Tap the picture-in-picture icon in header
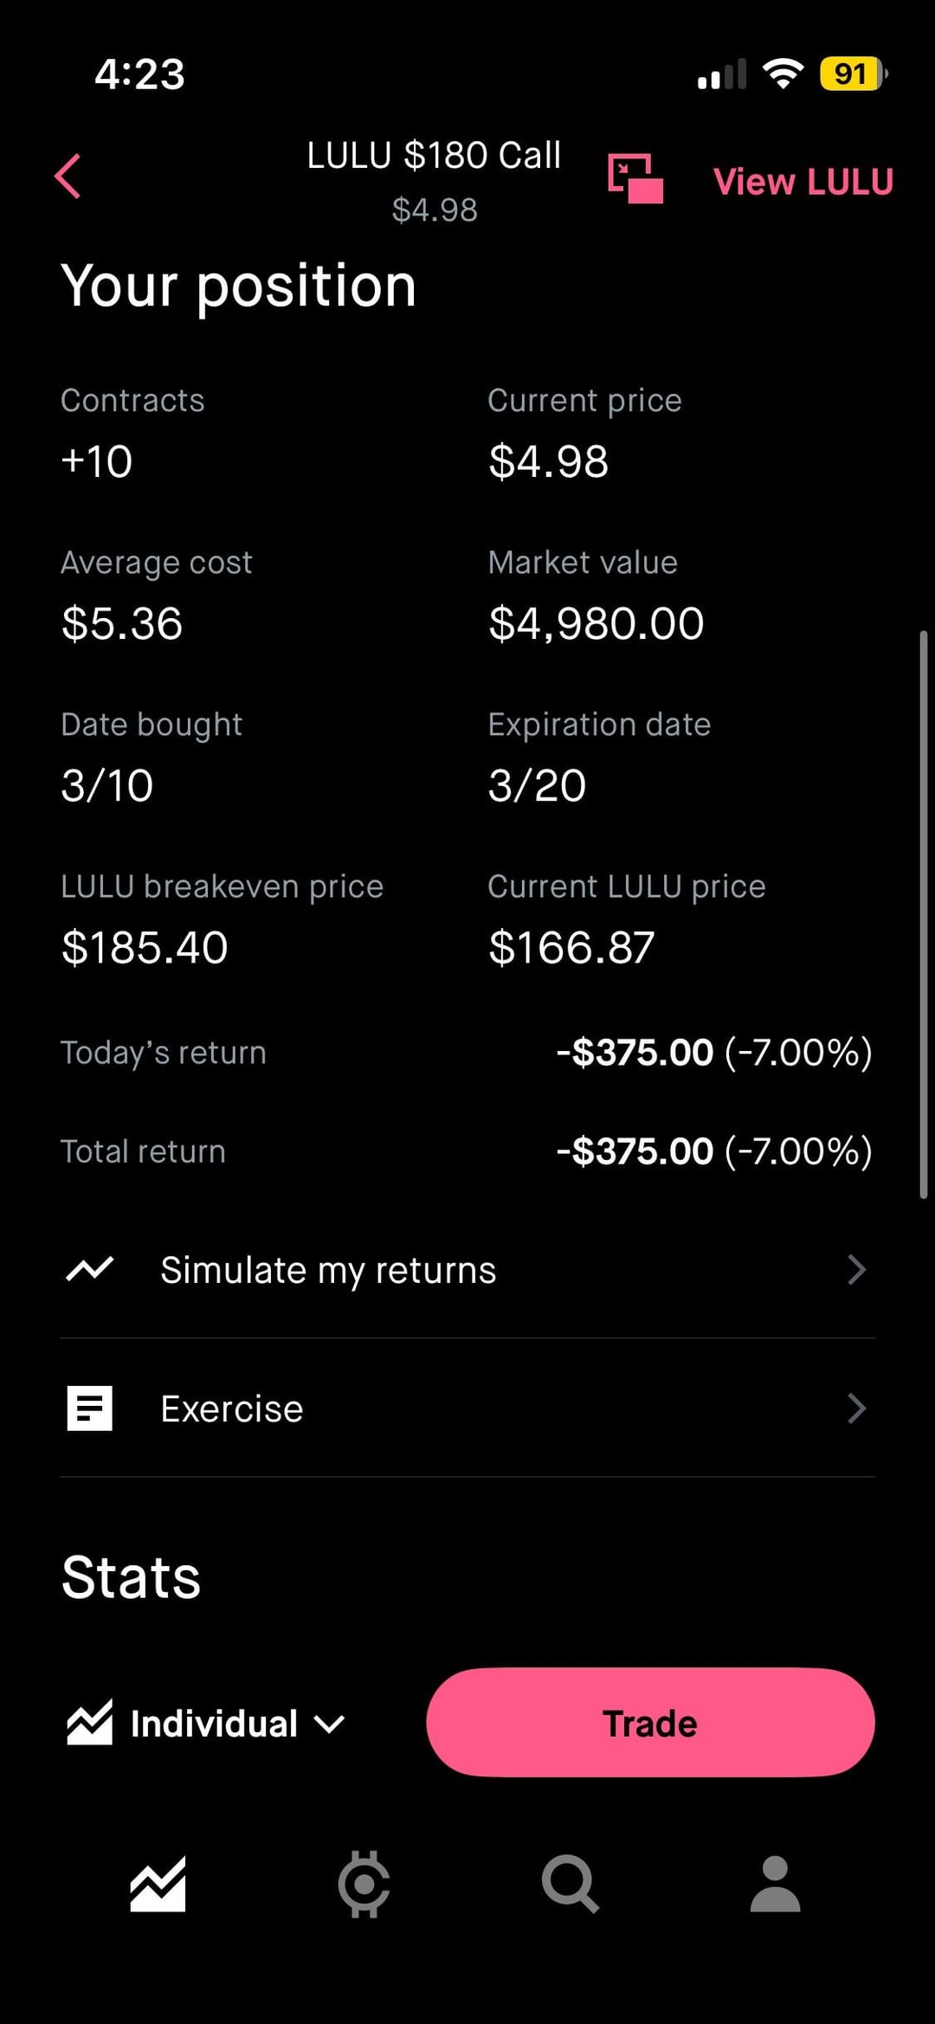This screenshot has height=2024, width=935. 635,179
